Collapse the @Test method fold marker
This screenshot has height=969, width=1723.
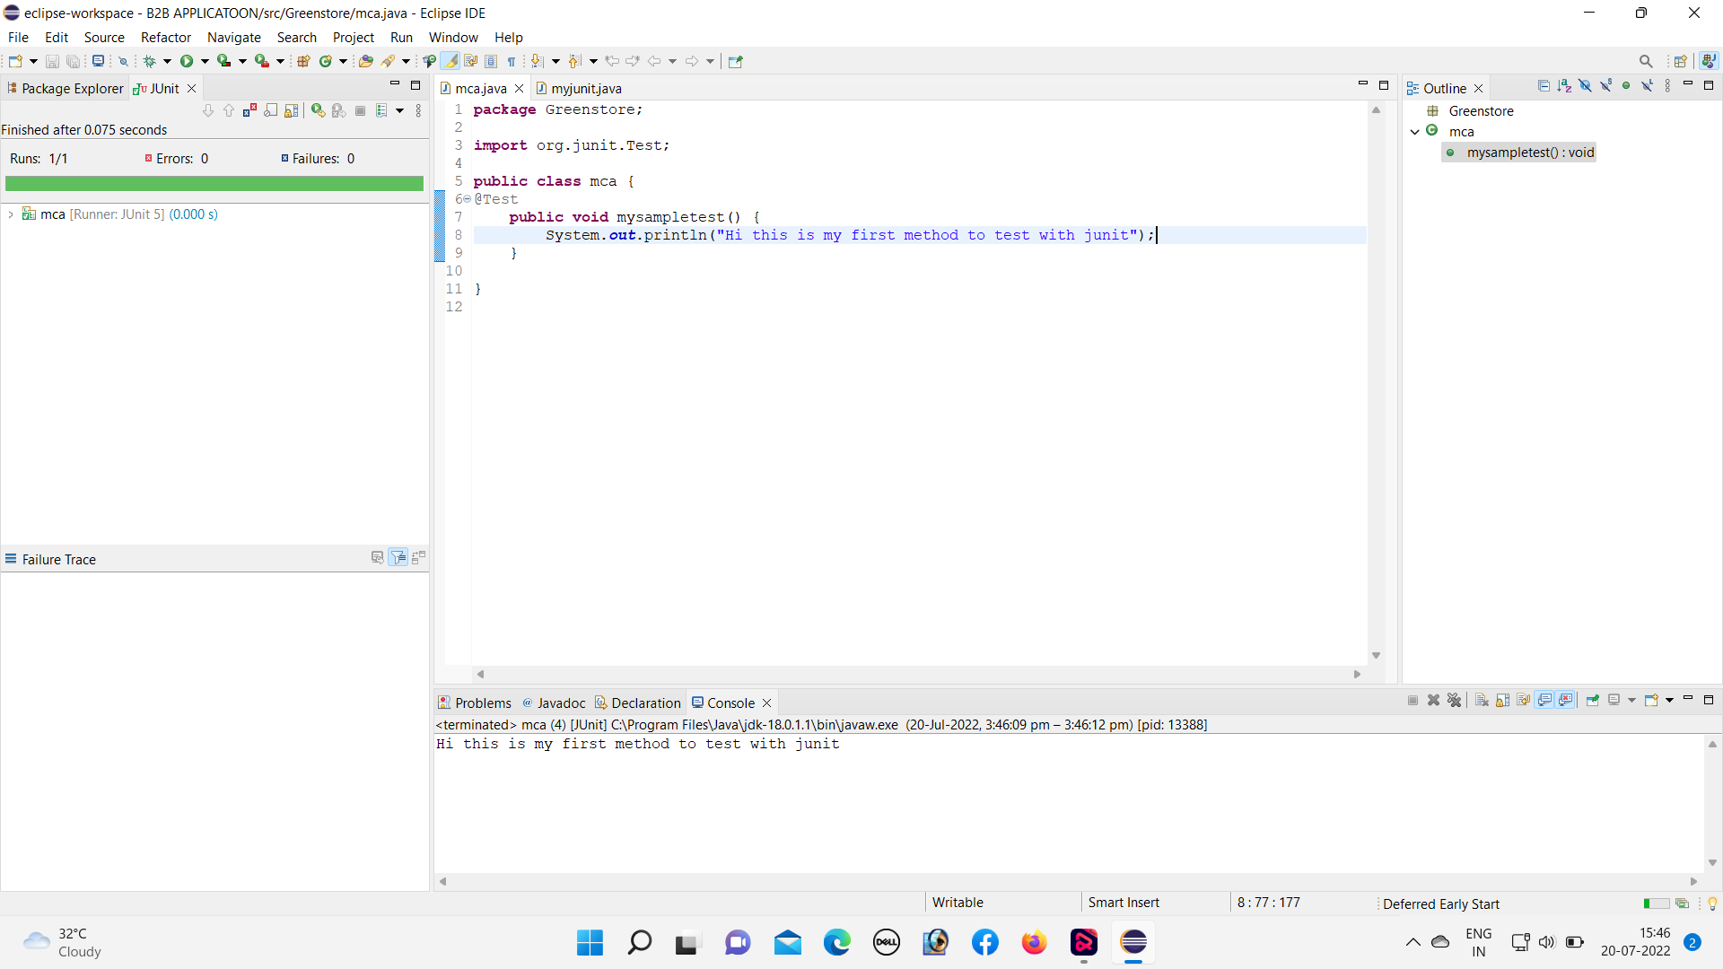(x=467, y=199)
